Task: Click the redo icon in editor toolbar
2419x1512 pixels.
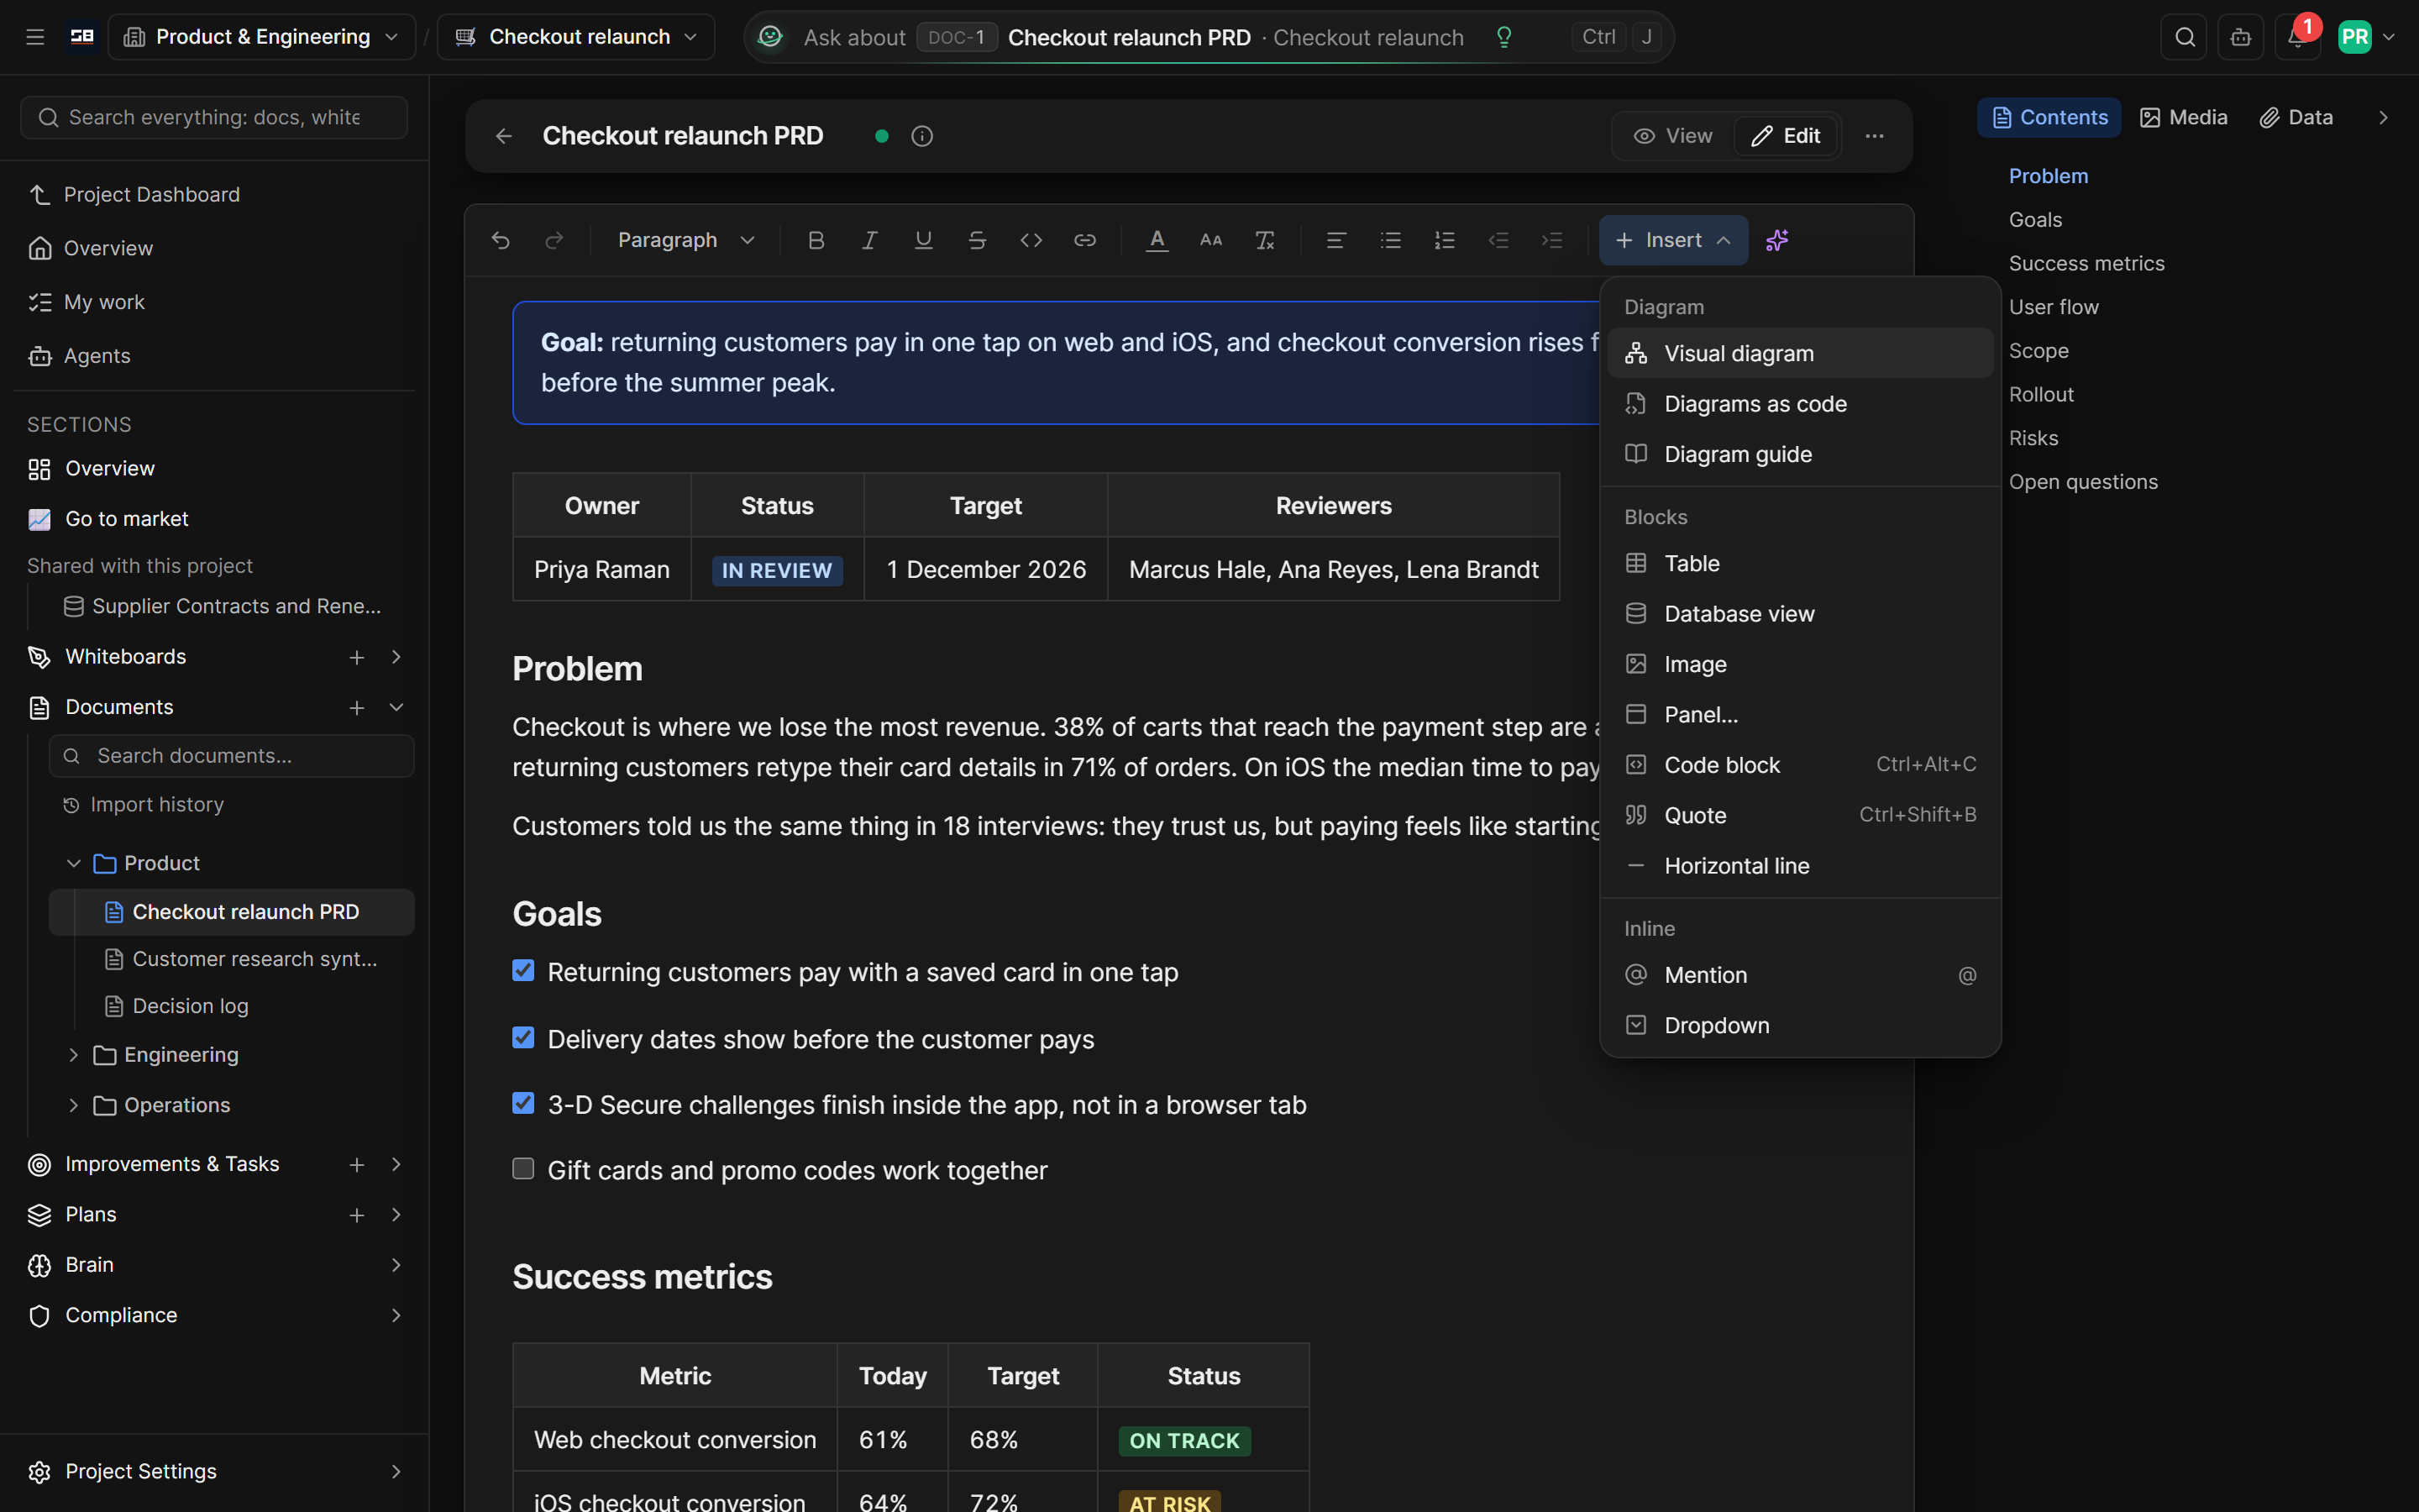Action: point(554,240)
